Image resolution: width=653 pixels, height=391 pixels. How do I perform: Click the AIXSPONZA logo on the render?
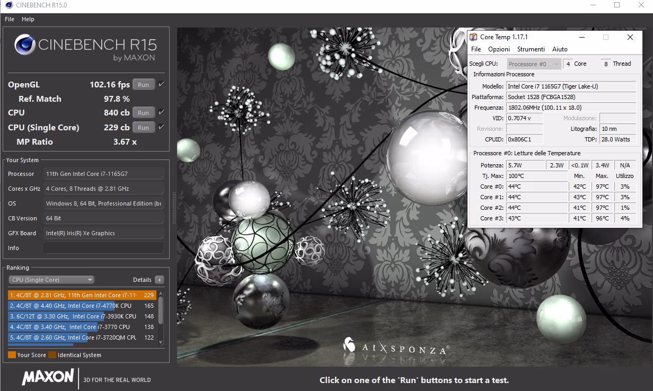coord(396,346)
